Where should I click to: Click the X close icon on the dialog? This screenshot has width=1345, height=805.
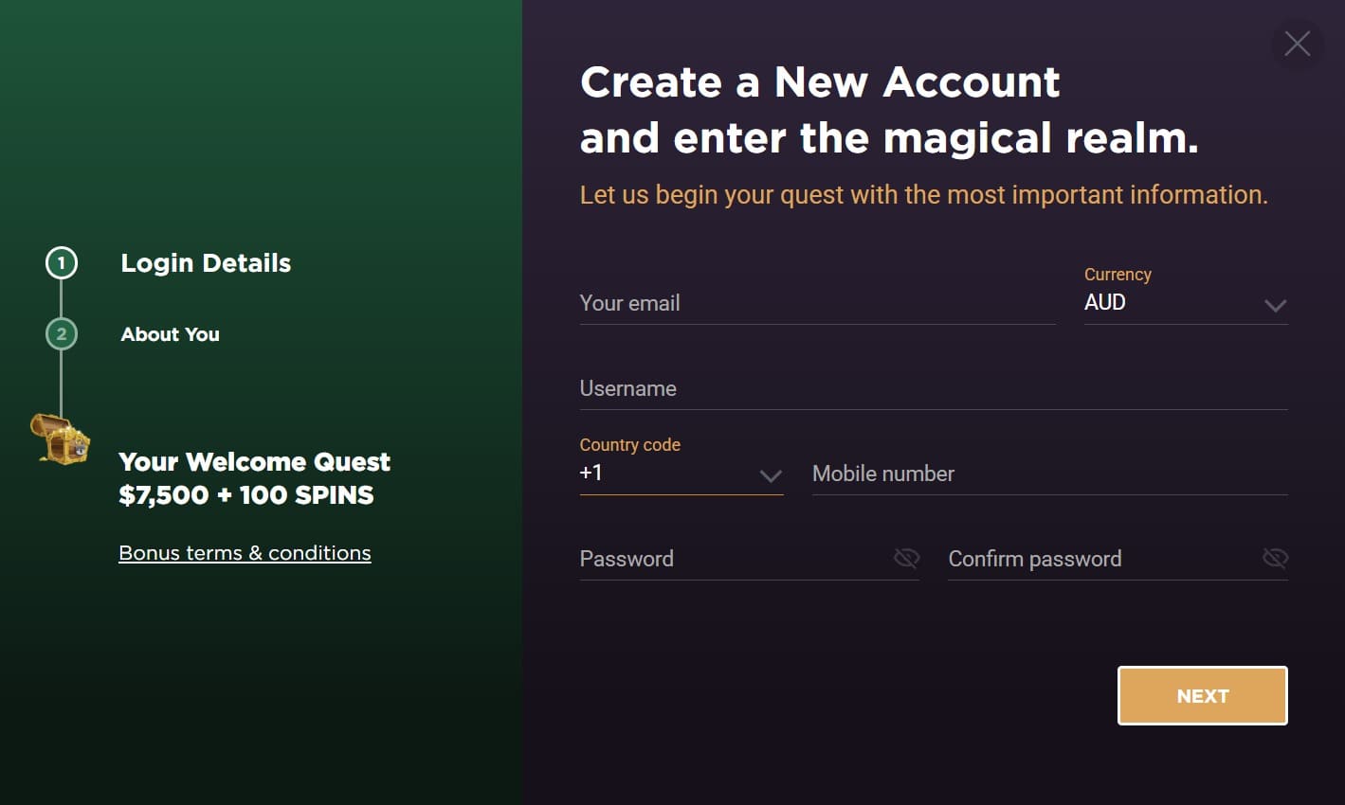point(1297,43)
